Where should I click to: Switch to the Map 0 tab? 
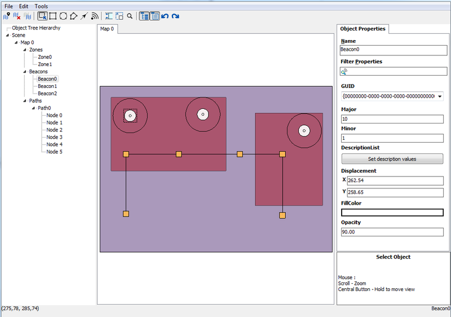tap(107, 29)
